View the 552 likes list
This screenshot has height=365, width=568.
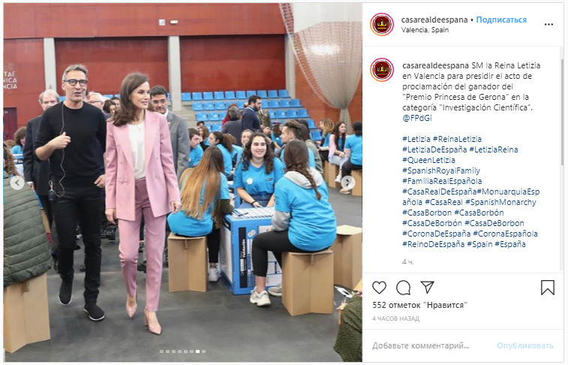click(420, 305)
